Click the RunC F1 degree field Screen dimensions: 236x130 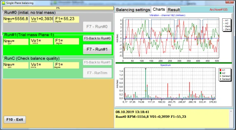(66, 65)
